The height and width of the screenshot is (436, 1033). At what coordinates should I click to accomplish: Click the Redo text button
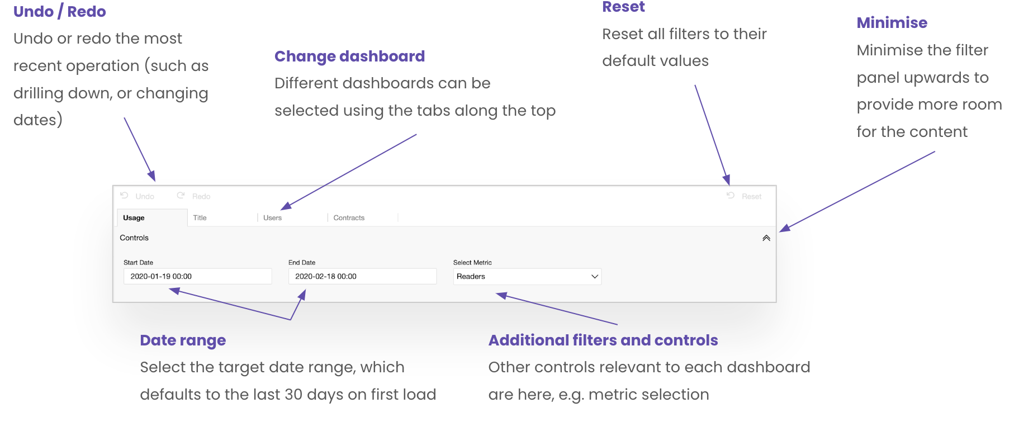point(201,197)
